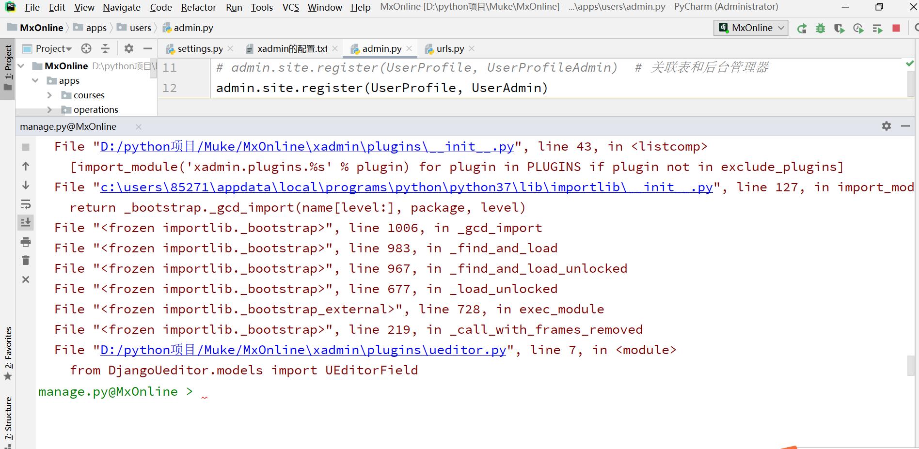Start debugging MxOnline with the bug icon
The width and height of the screenshot is (919, 449).
[821, 28]
